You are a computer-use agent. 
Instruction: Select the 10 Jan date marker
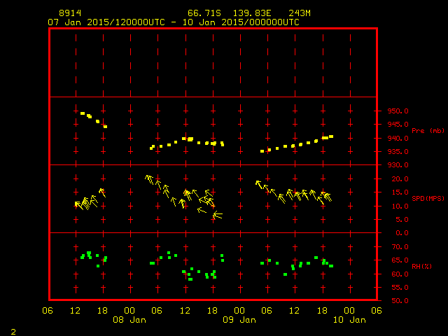point(349,320)
